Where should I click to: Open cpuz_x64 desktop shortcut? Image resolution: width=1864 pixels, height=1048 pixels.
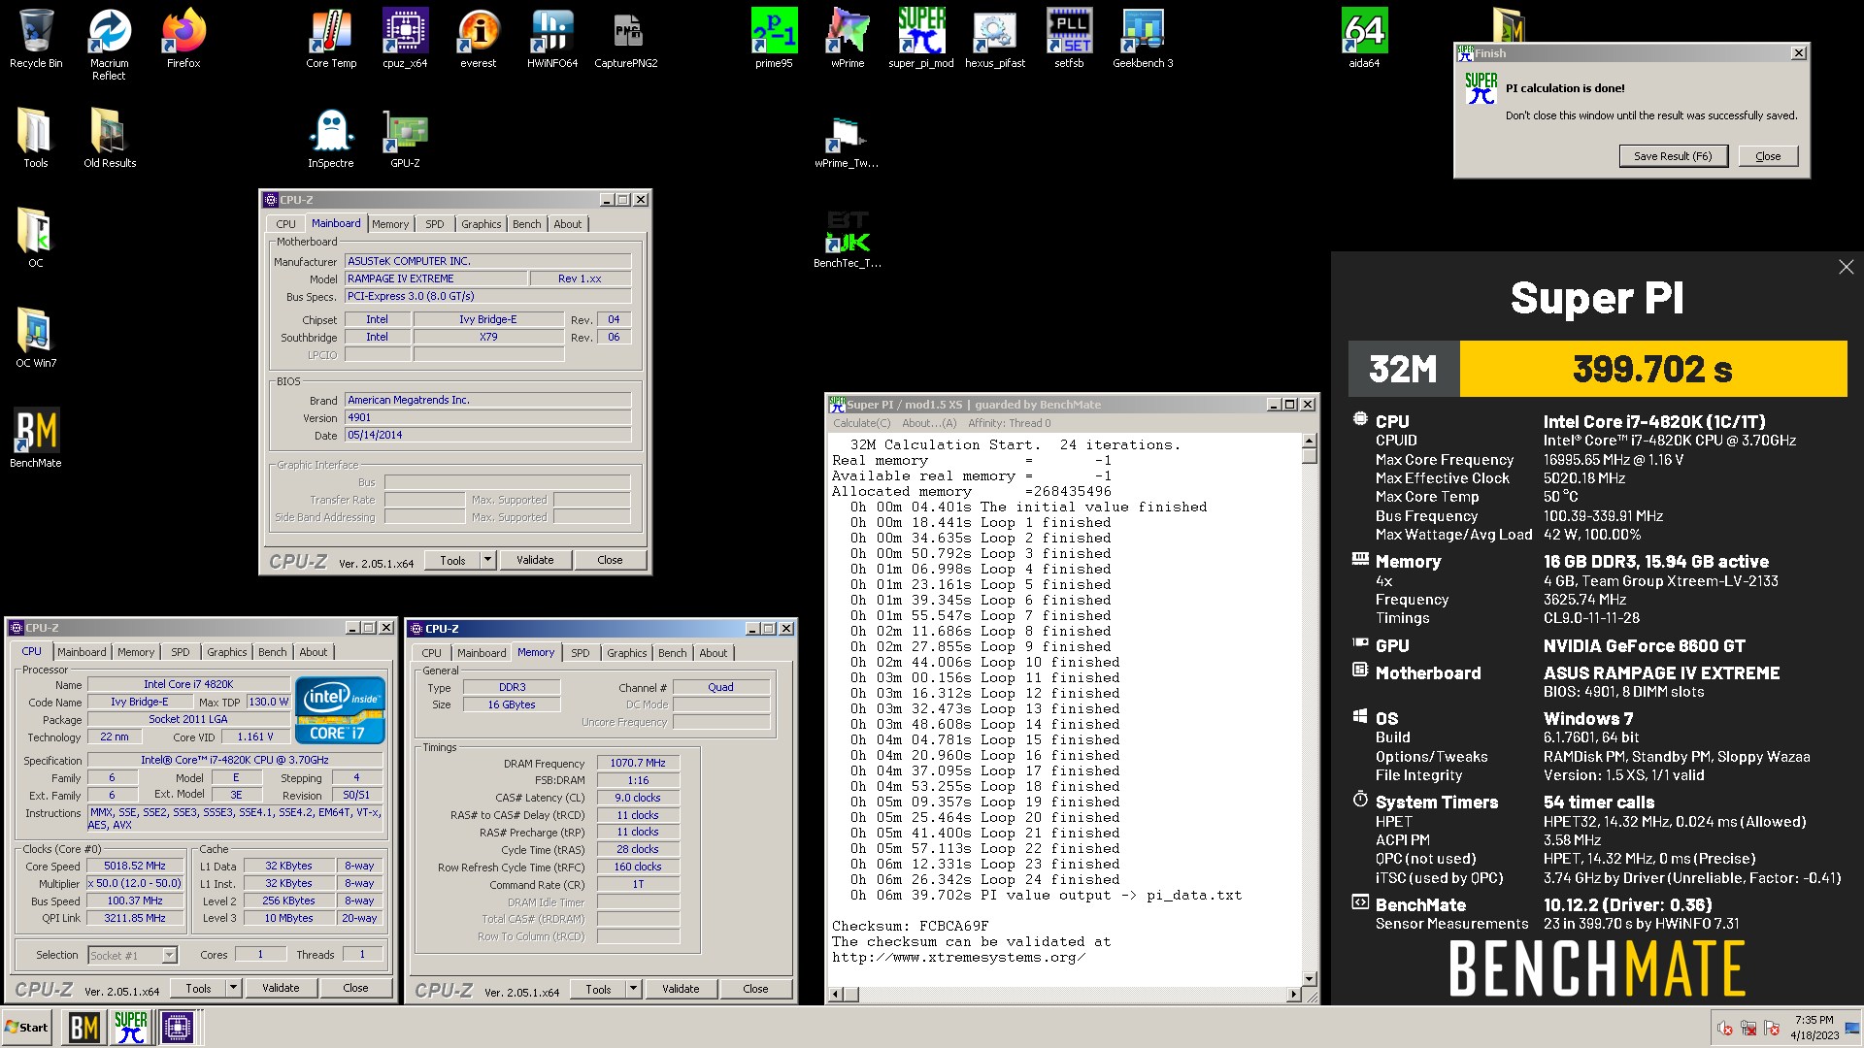(x=405, y=39)
